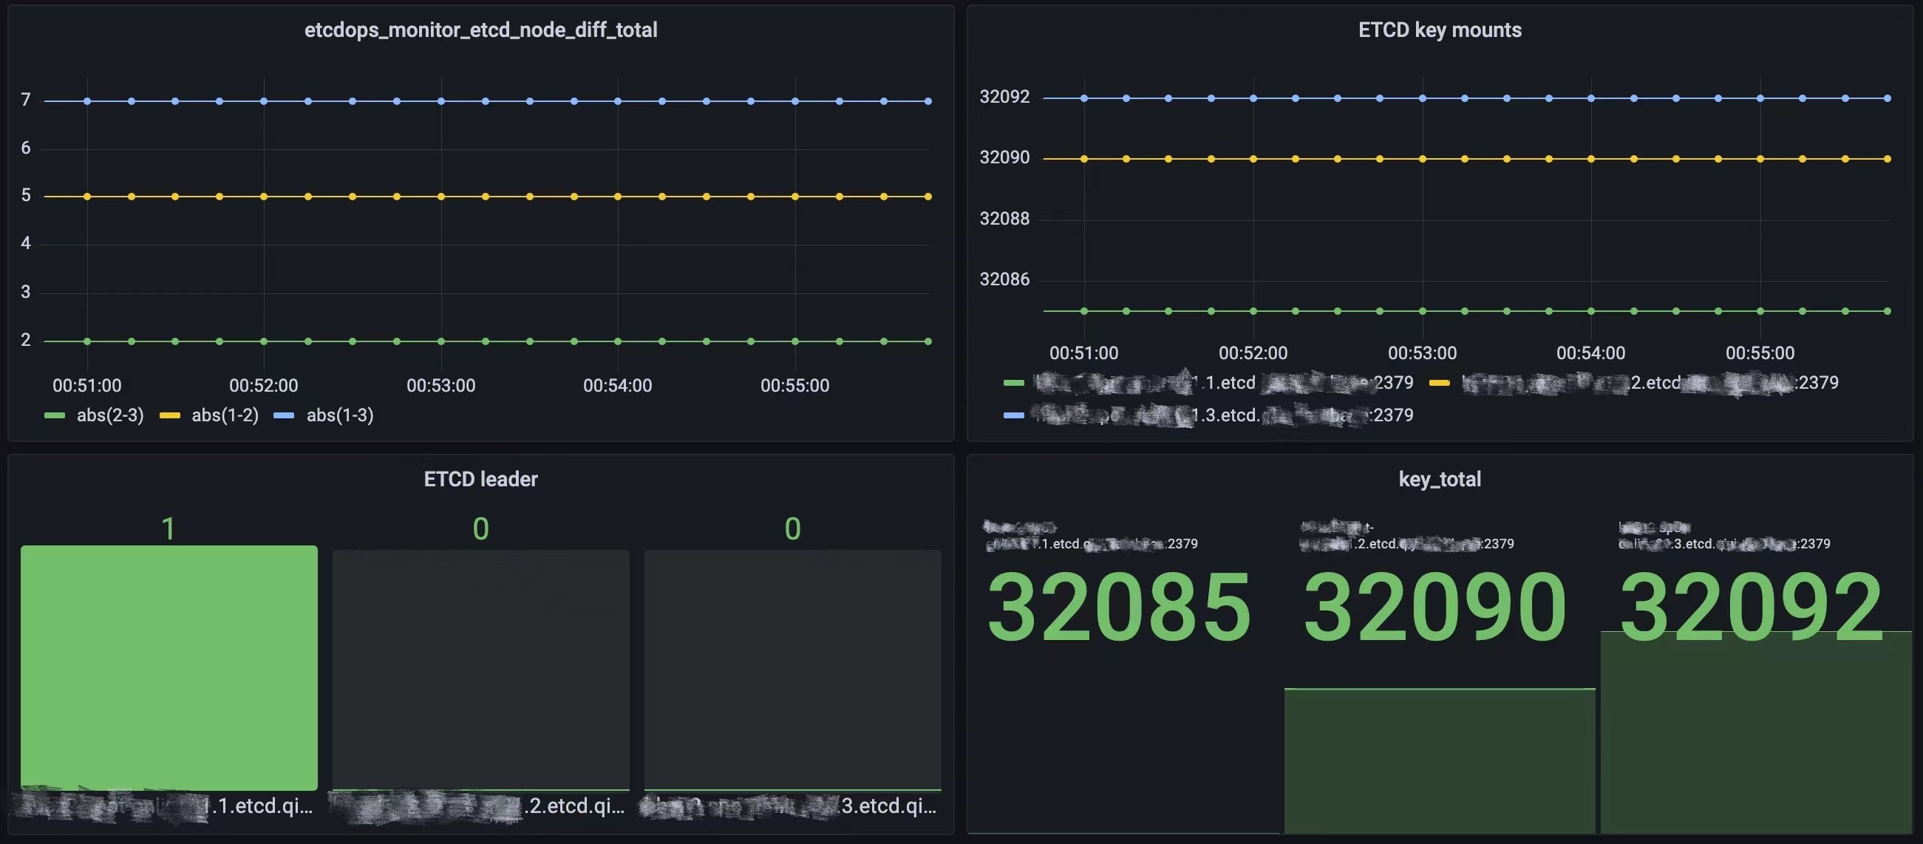This screenshot has width=1923, height=844.
Task: Open the ETCD key mounts panel title menu
Action: coord(1438,30)
